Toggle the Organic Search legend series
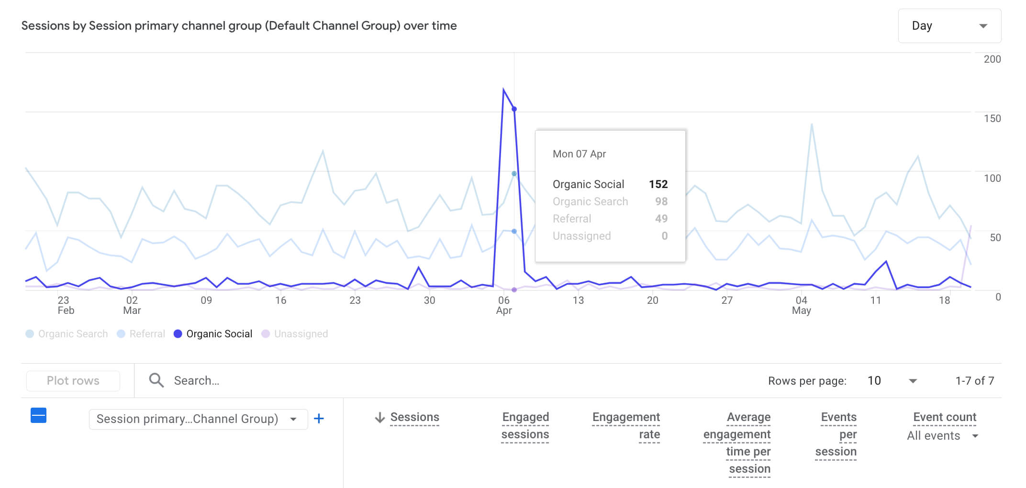1026x488 pixels. tap(67, 334)
